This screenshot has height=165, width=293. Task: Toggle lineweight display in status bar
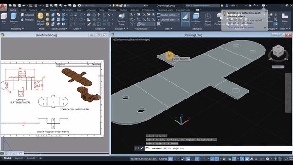(x=224, y=159)
